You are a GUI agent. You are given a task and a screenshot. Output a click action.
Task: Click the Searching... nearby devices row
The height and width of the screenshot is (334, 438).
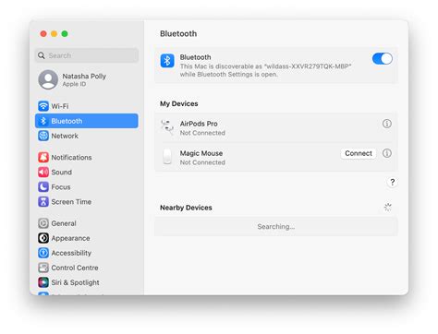276,227
